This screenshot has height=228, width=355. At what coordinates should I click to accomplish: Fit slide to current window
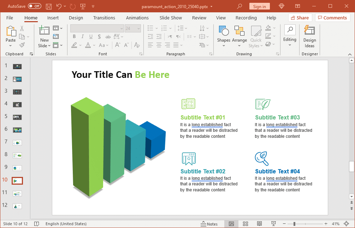[346, 224]
